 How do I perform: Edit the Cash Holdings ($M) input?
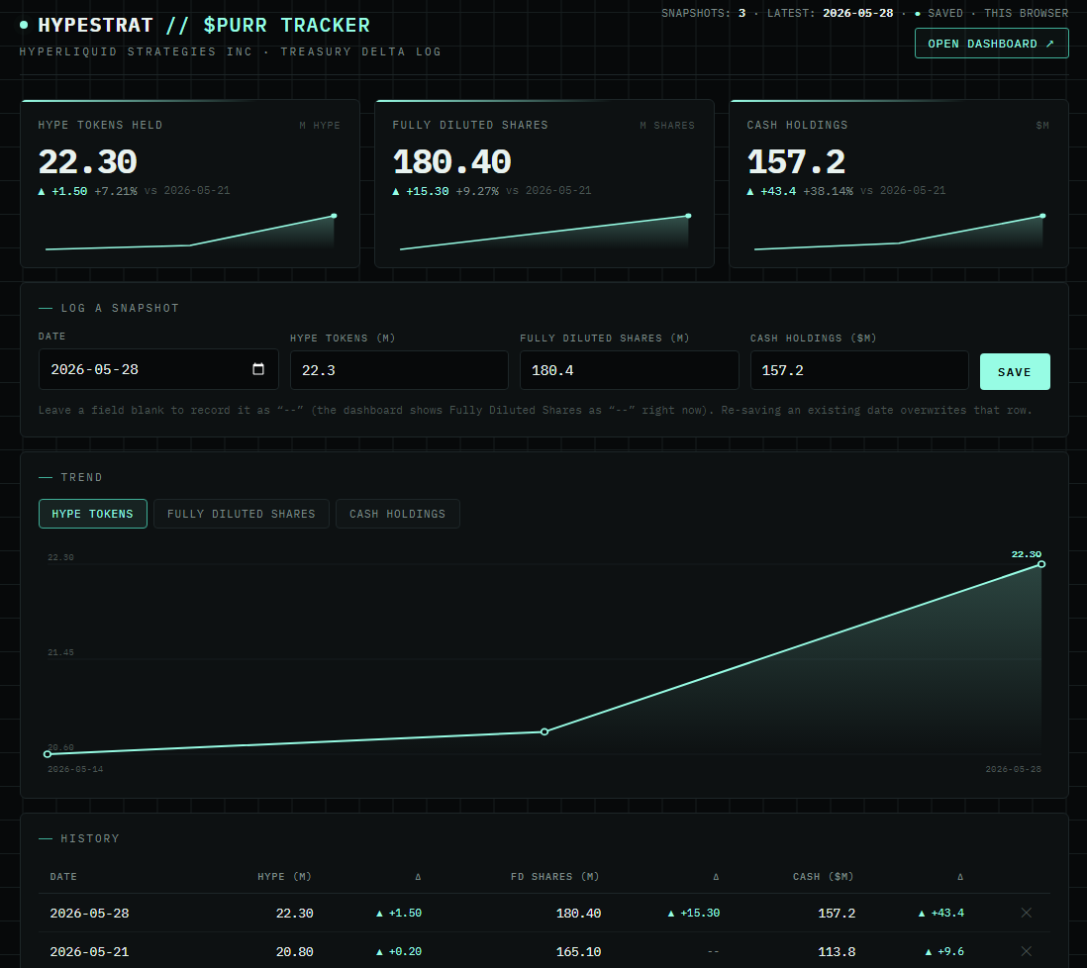pos(859,370)
